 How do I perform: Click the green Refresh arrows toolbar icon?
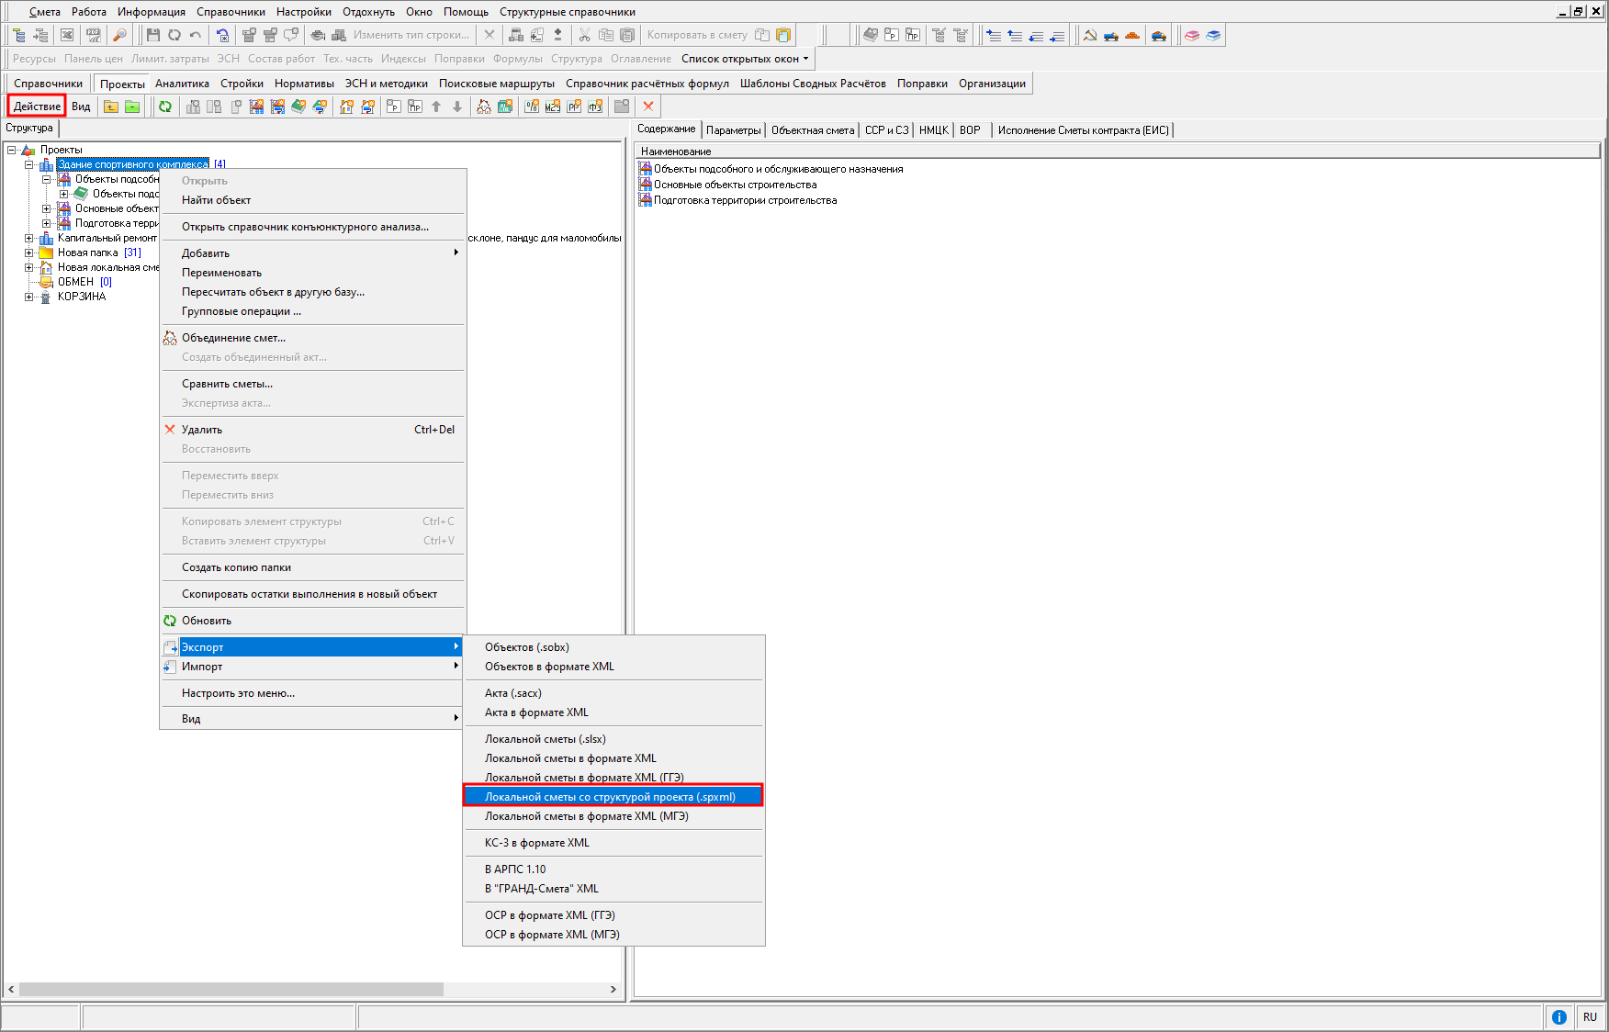tap(165, 107)
